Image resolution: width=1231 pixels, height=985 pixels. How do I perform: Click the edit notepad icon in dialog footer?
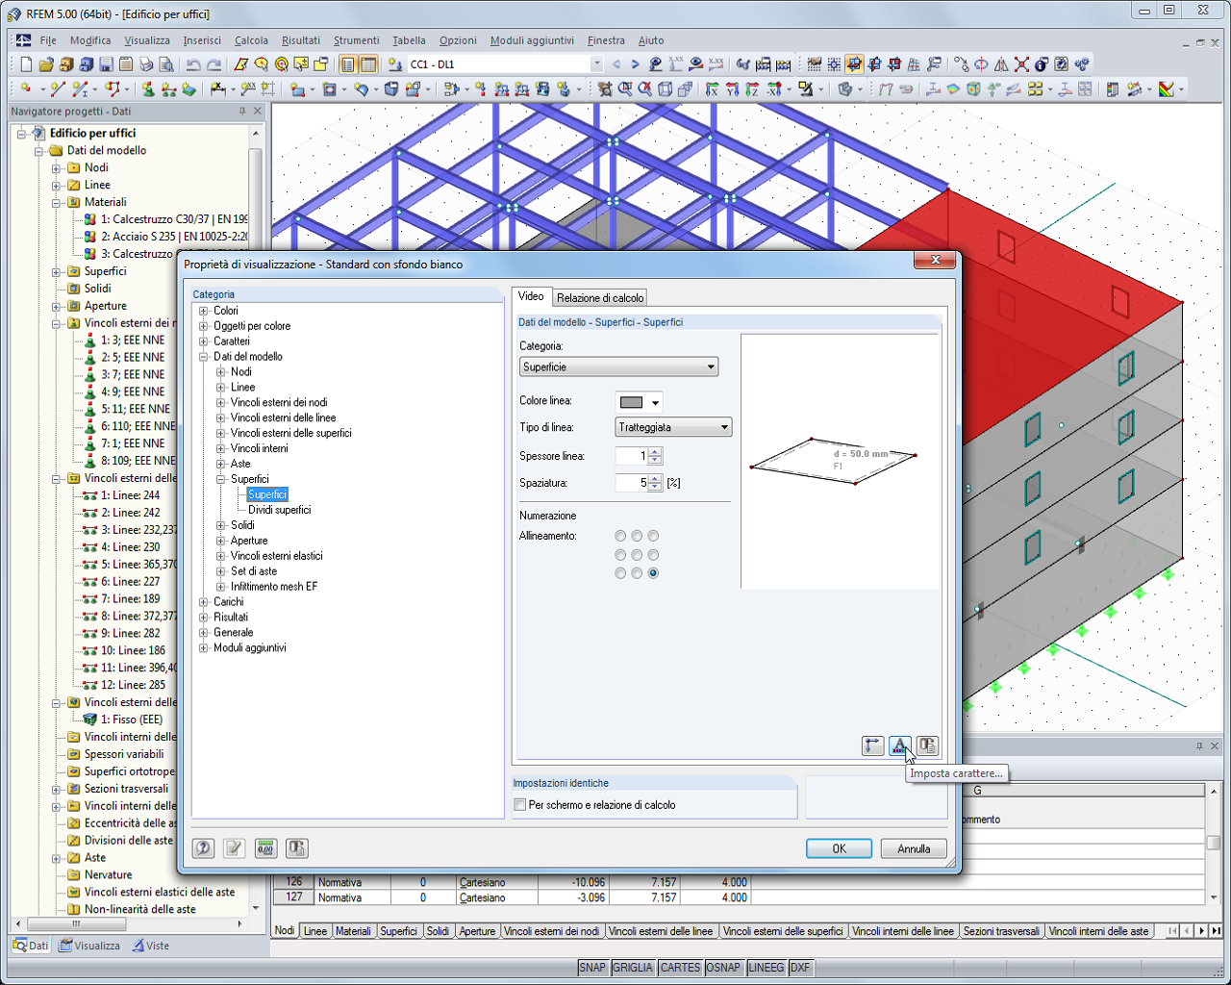(234, 847)
